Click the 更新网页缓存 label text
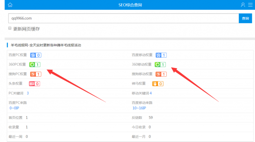 [27, 29]
